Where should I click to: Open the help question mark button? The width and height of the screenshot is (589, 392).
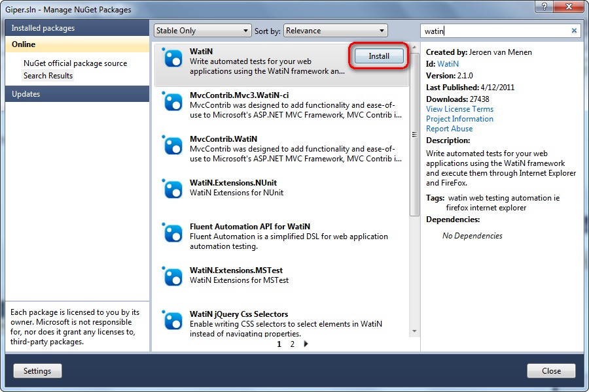pyautogui.click(x=544, y=6)
